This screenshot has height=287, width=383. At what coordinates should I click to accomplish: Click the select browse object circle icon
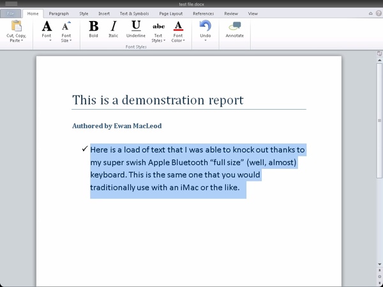pos(379,276)
